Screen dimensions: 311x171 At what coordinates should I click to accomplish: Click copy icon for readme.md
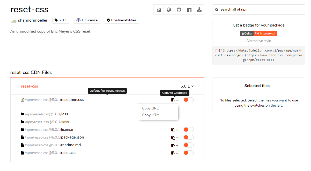[173, 145]
